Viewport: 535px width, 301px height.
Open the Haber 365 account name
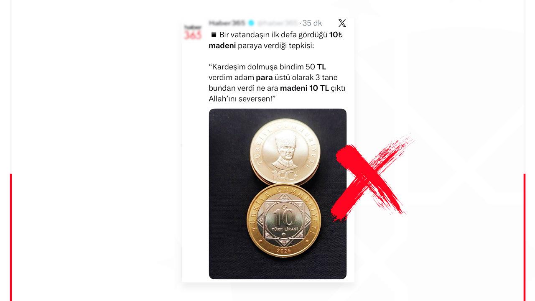click(x=227, y=23)
